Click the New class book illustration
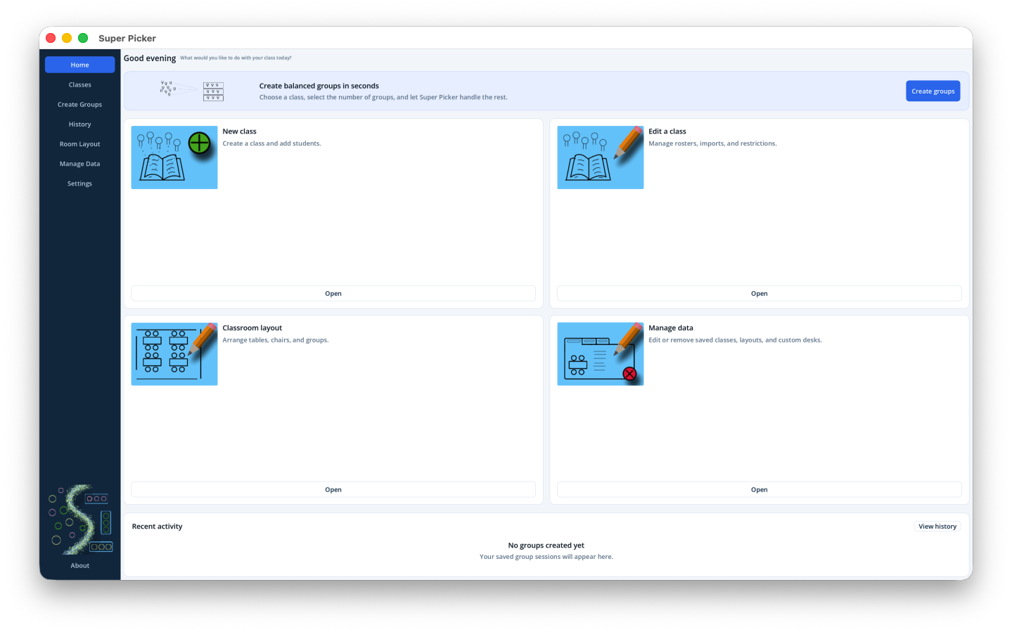Screen dimensions: 1012x632 click(174, 157)
